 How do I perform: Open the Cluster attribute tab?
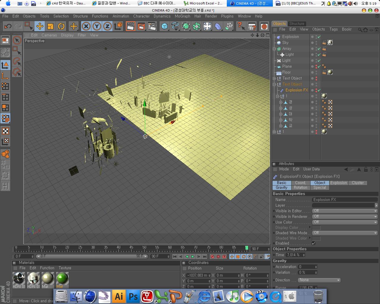[358, 183]
